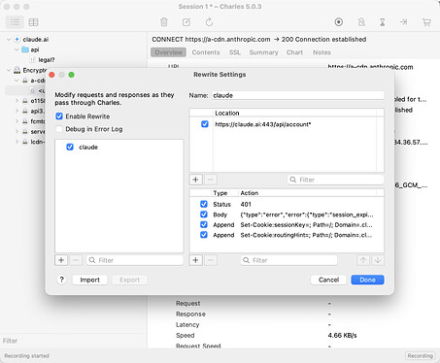Expand the o115 host node
The width and height of the screenshot is (440, 363).
17,101
